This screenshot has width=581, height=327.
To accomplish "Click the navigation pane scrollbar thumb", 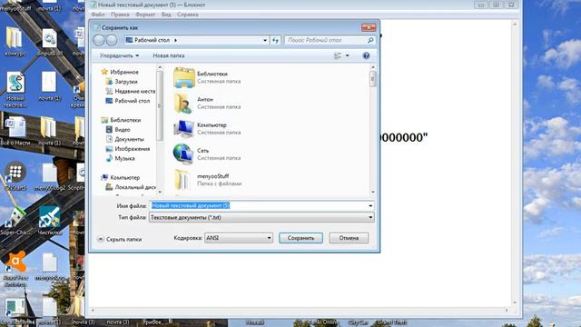I will pyautogui.click(x=160, y=105).
